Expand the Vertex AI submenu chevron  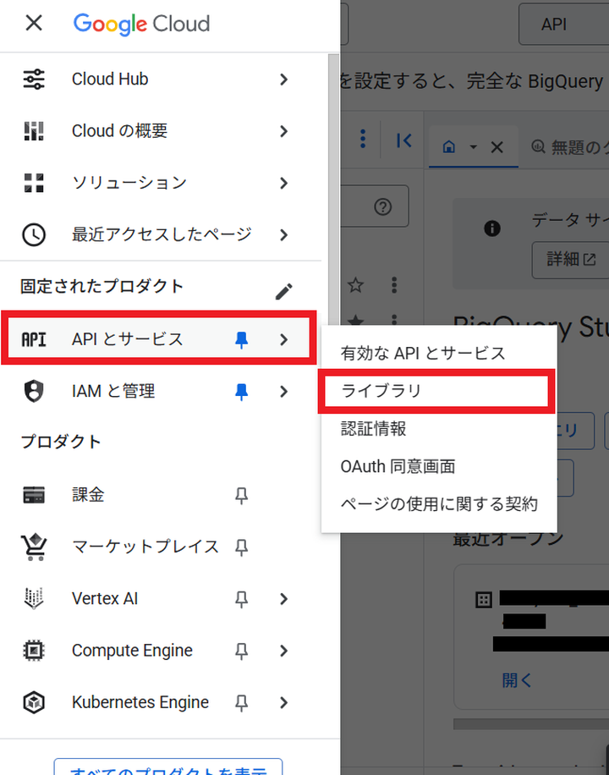coord(284,599)
